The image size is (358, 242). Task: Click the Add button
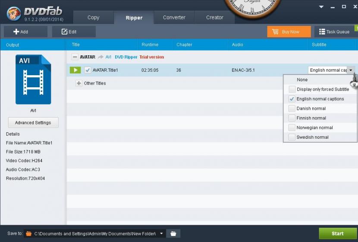[x=25, y=32]
